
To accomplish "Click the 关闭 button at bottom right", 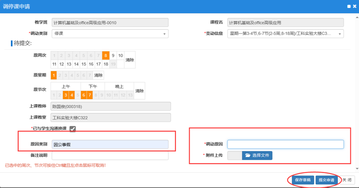I will click(347, 180).
